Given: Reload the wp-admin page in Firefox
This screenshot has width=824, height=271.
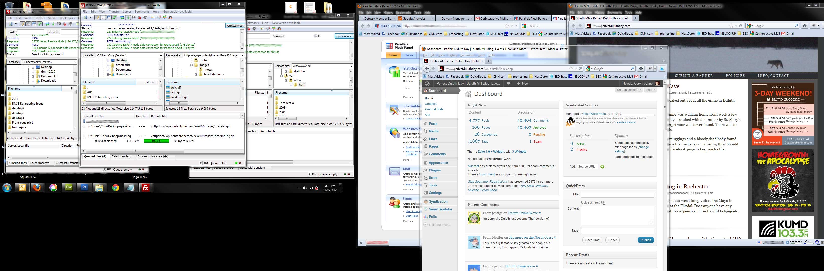Looking at the screenshot, I should (580, 69).
